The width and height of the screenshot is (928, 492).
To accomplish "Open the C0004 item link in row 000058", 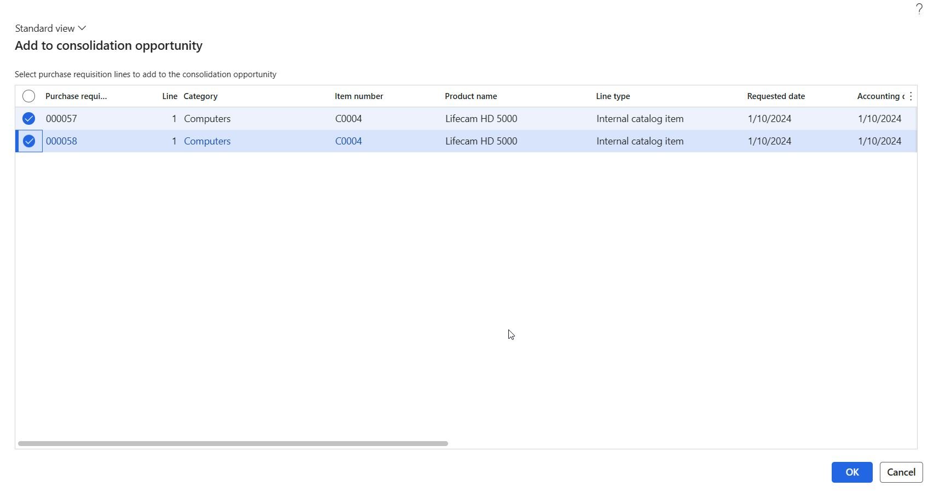I will pyautogui.click(x=349, y=141).
